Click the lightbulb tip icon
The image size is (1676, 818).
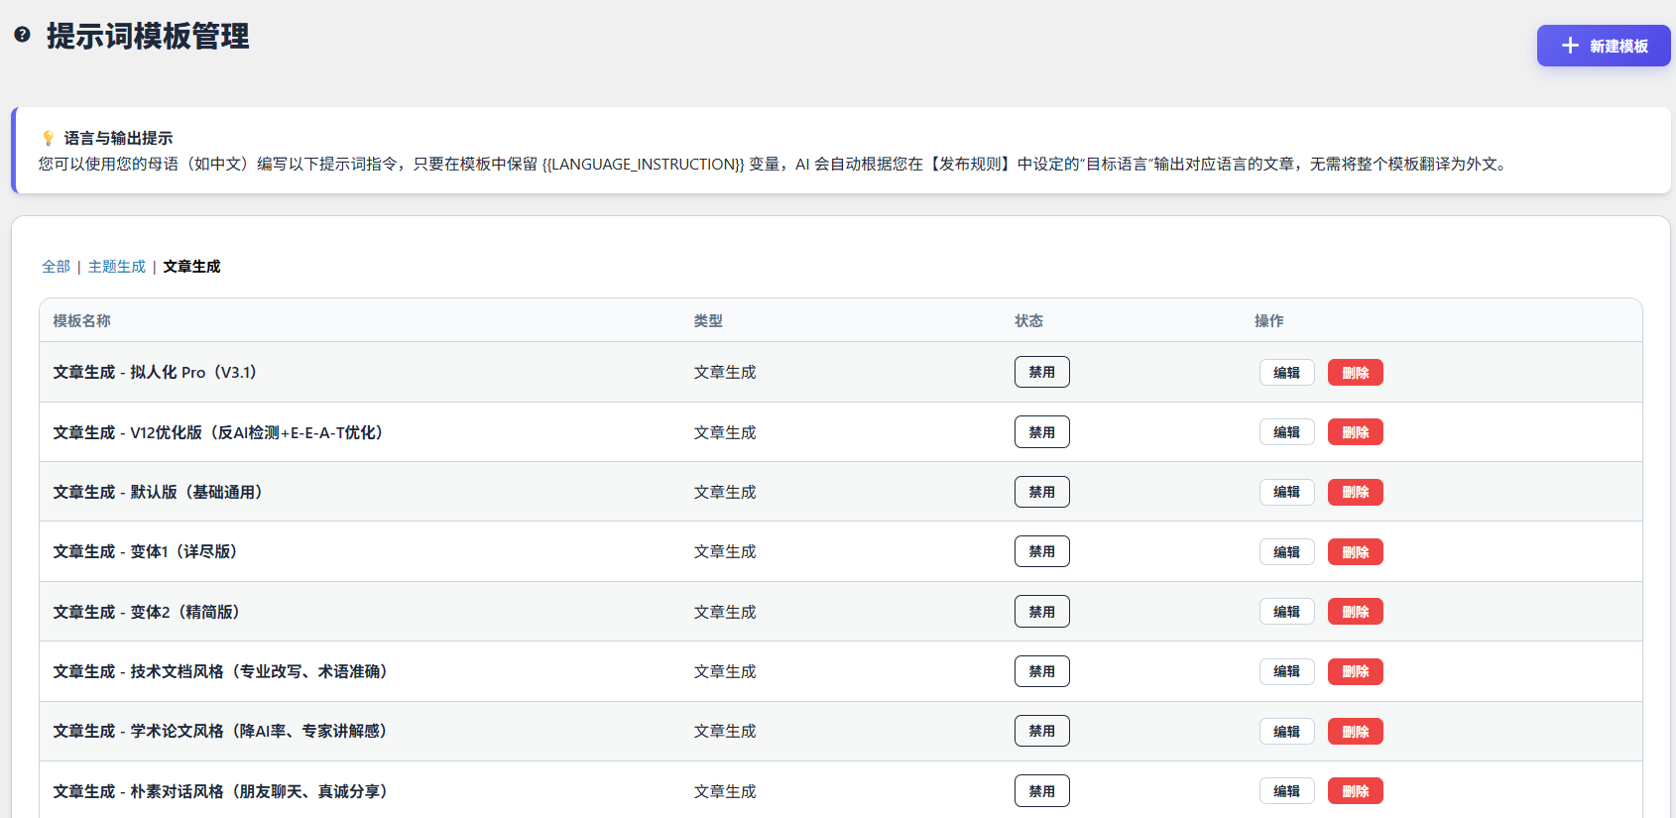point(48,138)
